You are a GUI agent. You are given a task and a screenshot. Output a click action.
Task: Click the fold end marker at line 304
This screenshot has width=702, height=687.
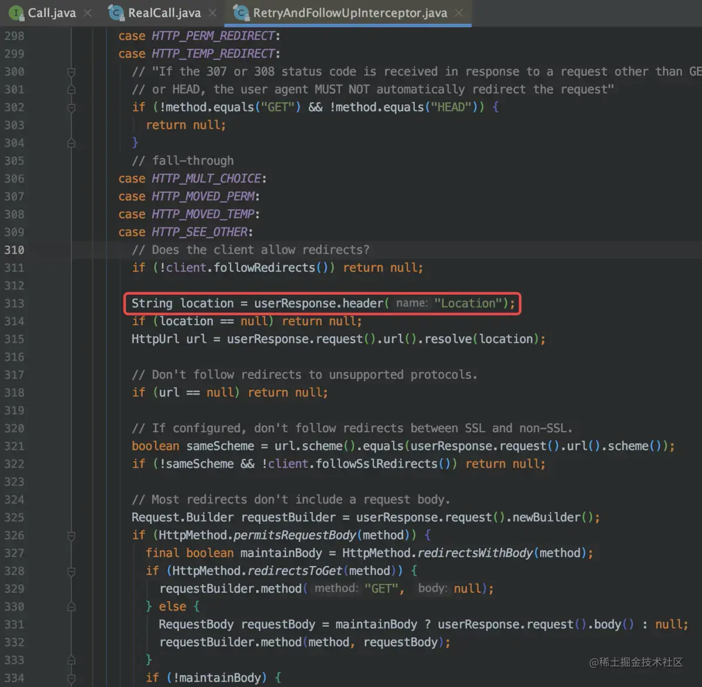71,143
